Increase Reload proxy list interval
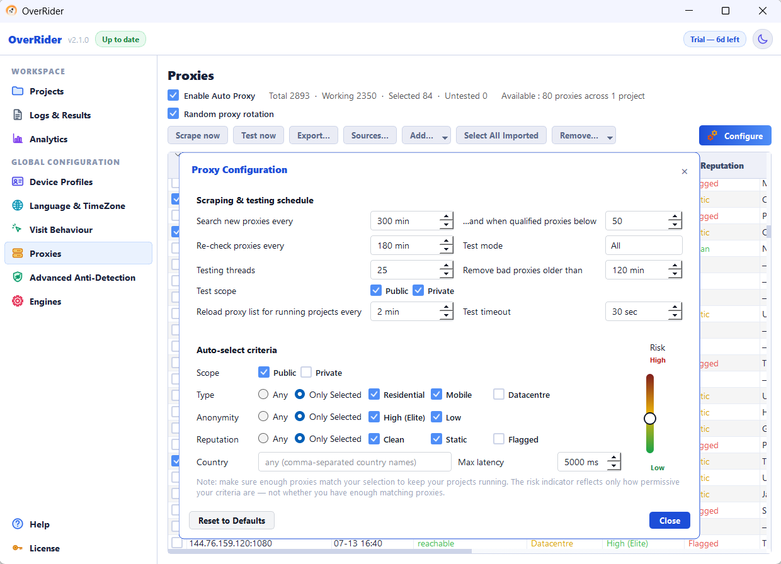 [446, 308]
